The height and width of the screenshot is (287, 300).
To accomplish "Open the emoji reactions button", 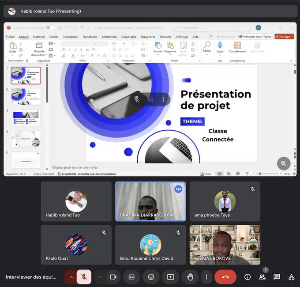I will click(151, 277).
